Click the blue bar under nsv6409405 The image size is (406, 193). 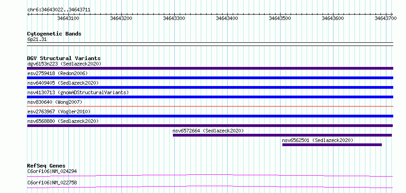click(x=210, y=87)
